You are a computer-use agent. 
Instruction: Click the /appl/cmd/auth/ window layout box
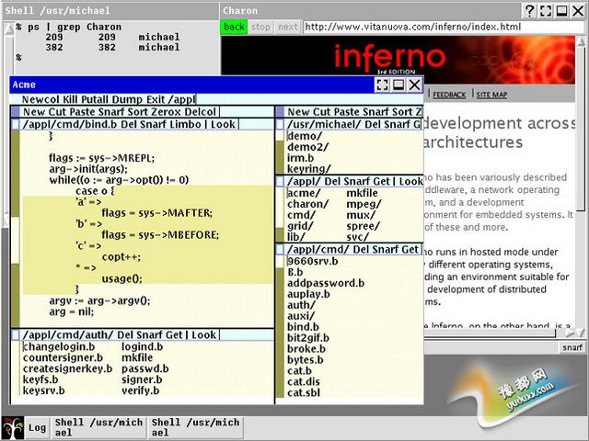pyautogui.click(x=16, y=335)
